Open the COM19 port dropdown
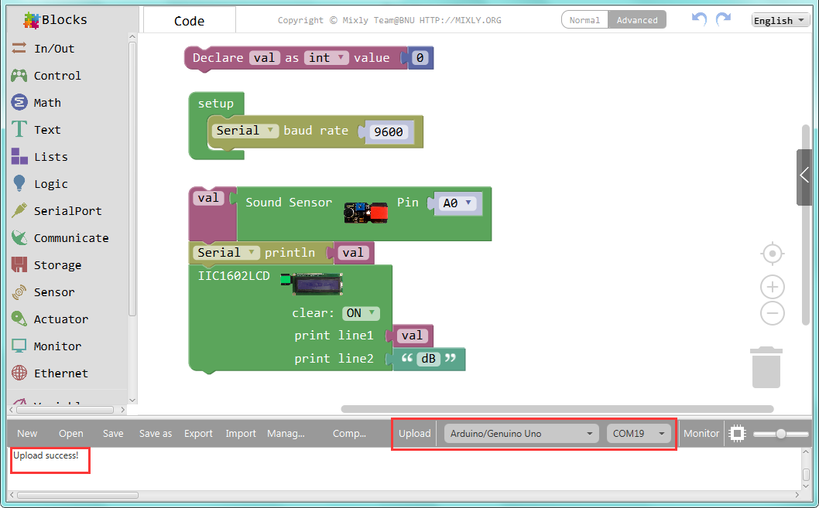This screenshot has height=508, width=819. pyautogui.click(x=639, y=434)
